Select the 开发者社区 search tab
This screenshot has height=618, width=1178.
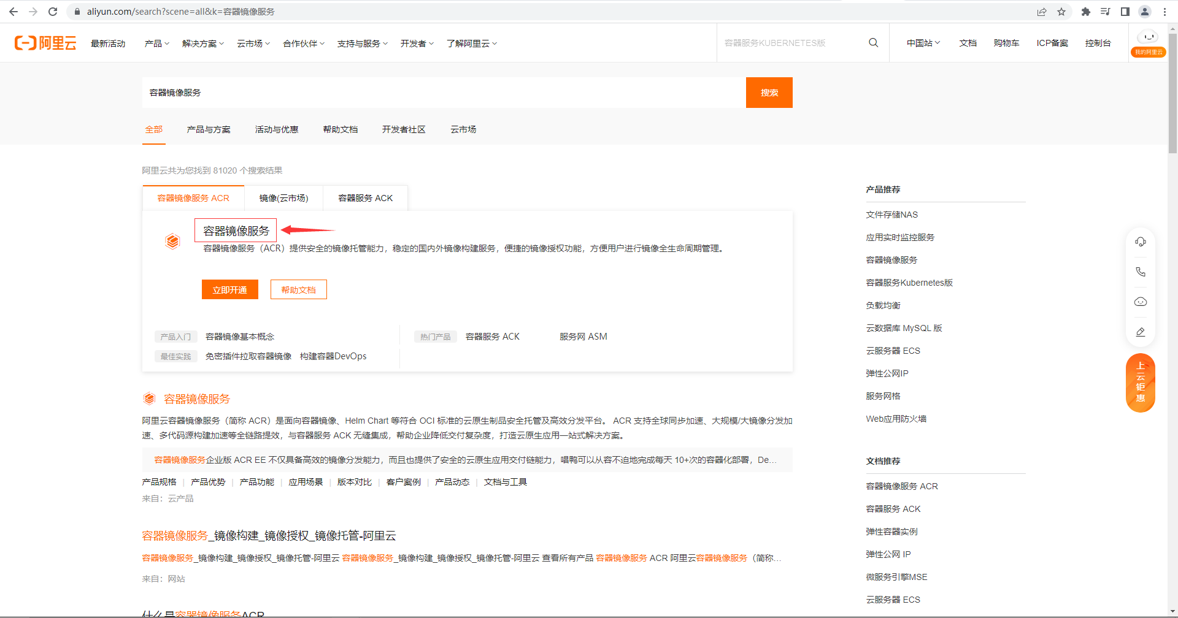[404, 129]
